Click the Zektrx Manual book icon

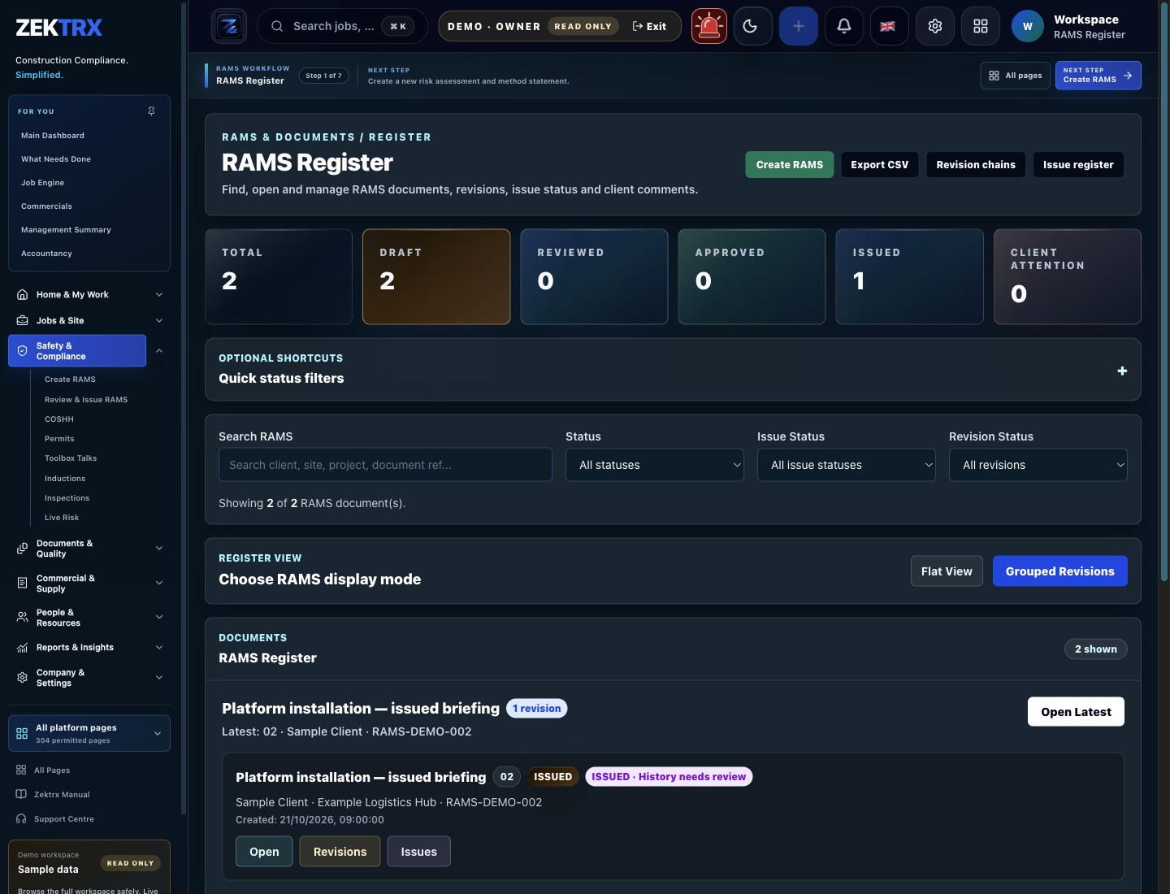pyautogui.click(x=21, y=795)
